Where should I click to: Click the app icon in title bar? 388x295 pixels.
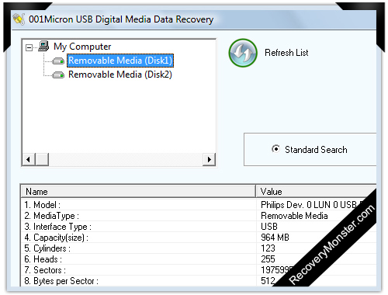(x=19, y=19)
